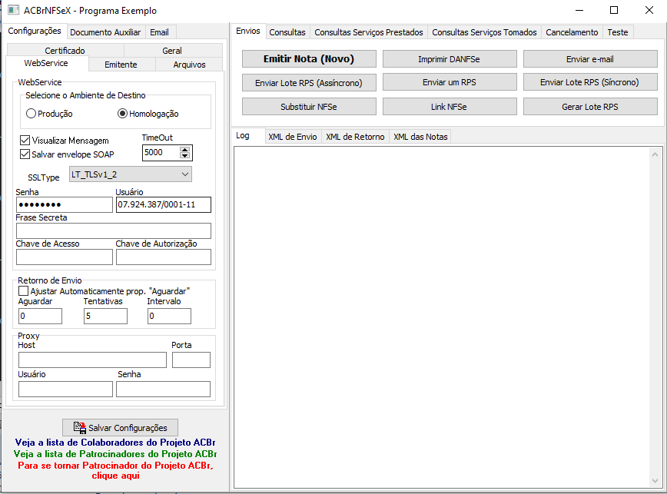Image resolution: width=667 pixels, height=494 pixels.
Task: Click the Chave de Acesso field
Action: coord(65,257)
